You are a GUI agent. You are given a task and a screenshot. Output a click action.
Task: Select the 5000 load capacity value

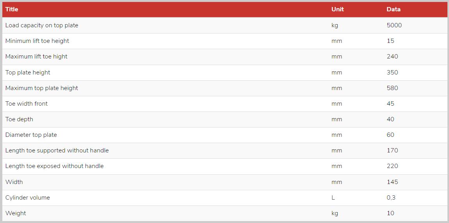coord(394,25)
